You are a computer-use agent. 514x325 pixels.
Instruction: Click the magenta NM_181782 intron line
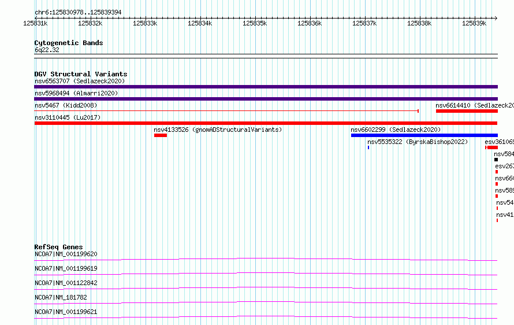click(266, 302)
